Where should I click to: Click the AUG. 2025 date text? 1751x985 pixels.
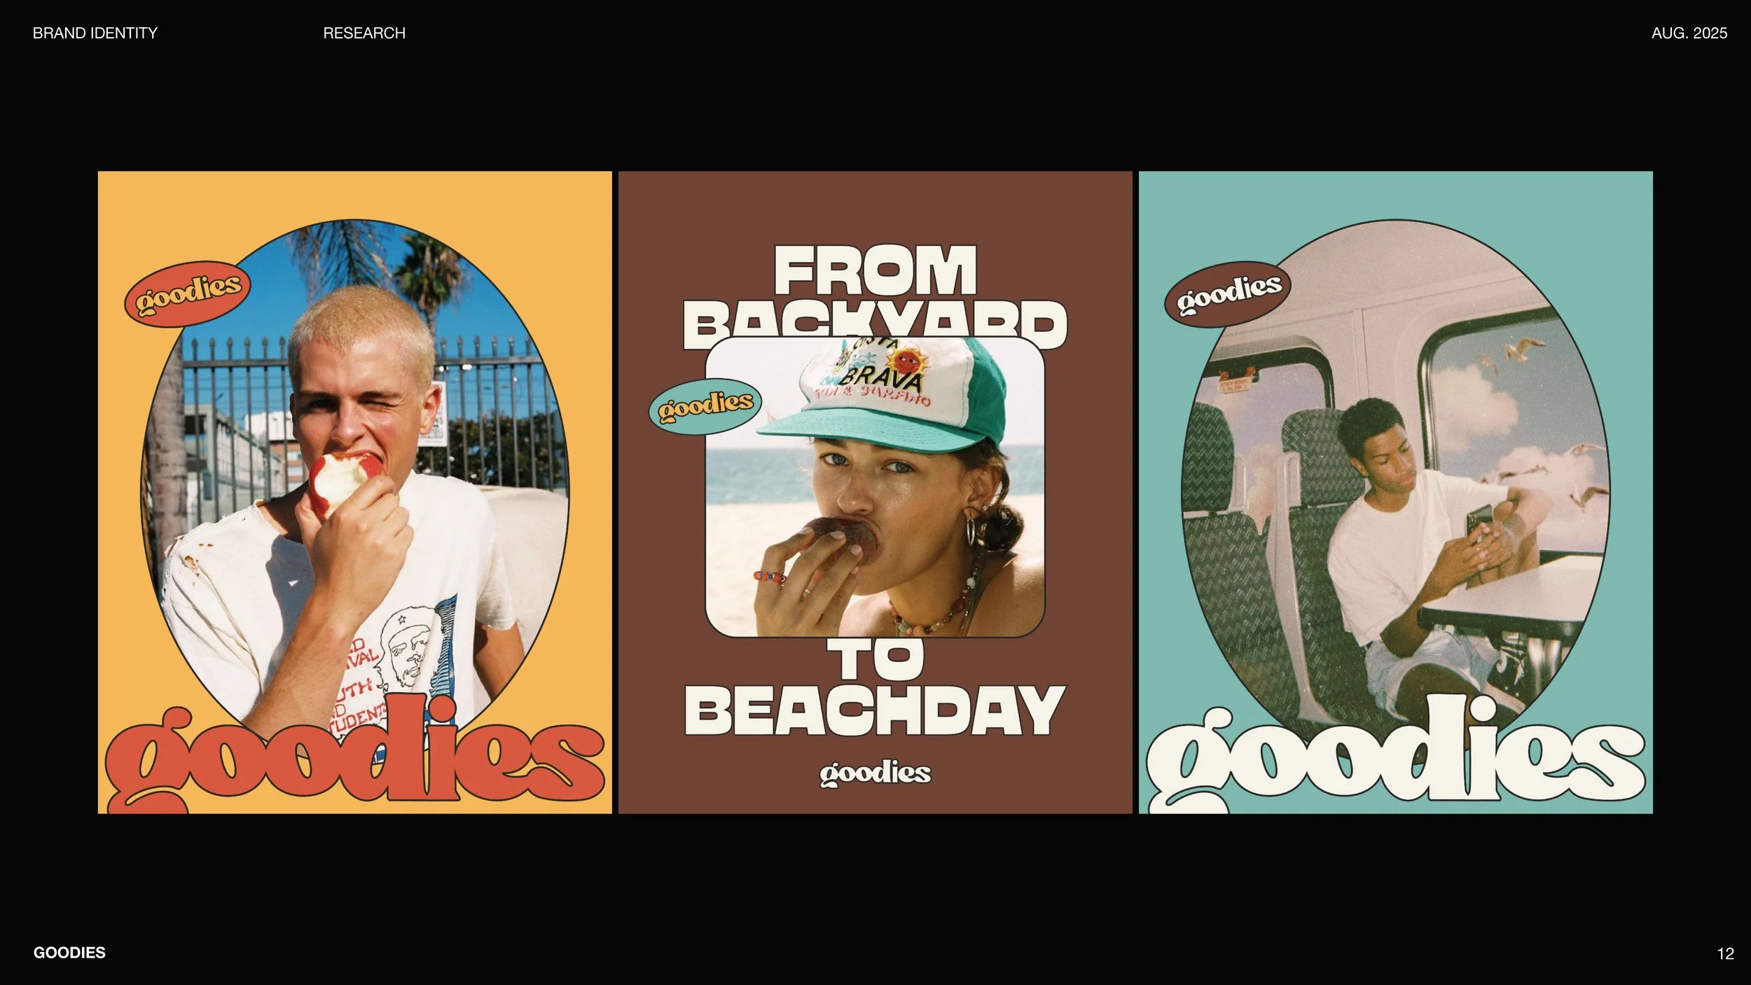pos(1689,33)
